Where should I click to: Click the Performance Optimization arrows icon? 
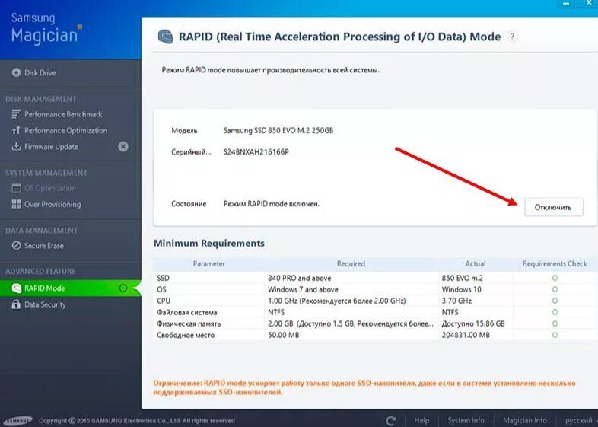point(16,130)
